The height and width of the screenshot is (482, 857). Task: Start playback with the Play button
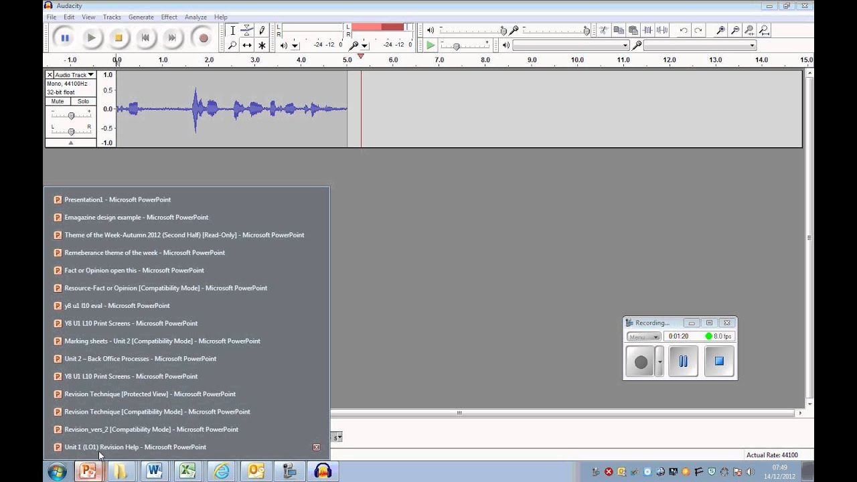[92, 38]
